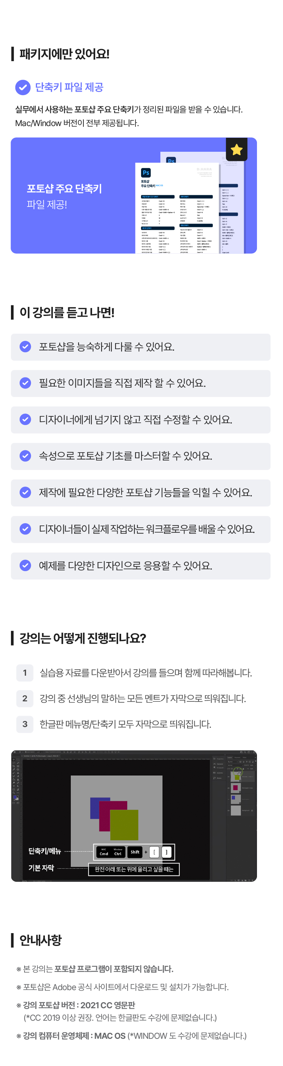The height and width of the screenshot is (1066, 283).
Task: Click the MAC Cmd key cap
Action: click(x=104, y=852)
